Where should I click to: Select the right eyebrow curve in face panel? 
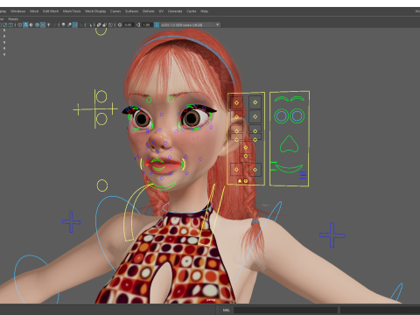297,99
